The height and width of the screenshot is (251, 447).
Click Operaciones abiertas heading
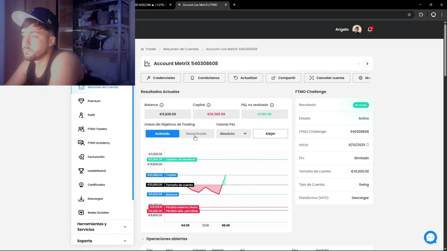click(167, 239)
